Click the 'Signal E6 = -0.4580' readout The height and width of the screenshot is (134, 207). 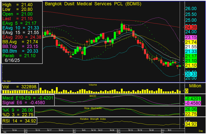pos(24,102)
